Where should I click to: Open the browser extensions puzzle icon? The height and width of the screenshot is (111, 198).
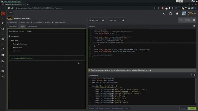click(189, 8)
